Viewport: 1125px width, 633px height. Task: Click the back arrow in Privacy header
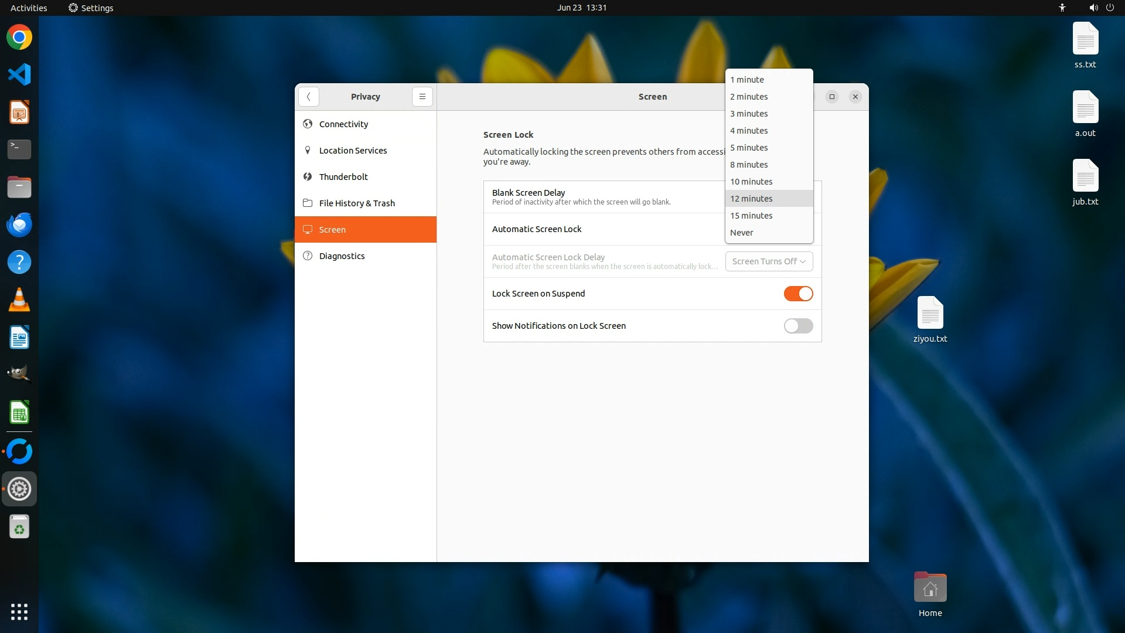tap(309, 97)
